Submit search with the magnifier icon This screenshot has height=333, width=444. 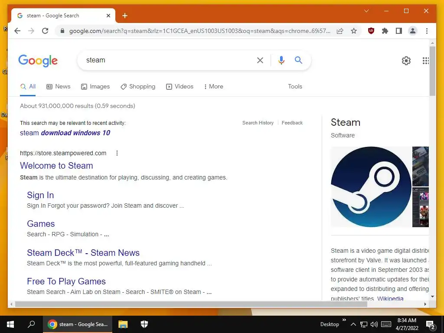pyautogui.click(x=298, y=60)
